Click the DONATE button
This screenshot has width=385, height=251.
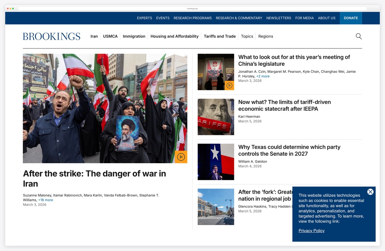pyautogui.click(x=351, y=18)
